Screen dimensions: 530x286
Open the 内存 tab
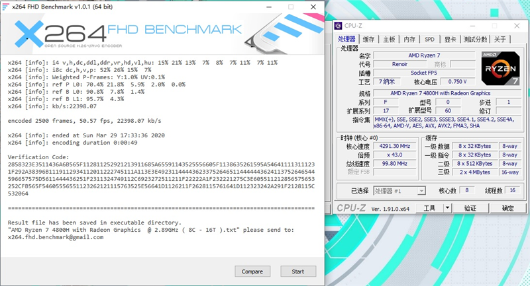(409, 40)
